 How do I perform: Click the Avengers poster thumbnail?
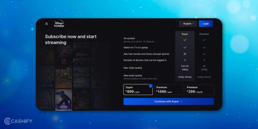(x=81, y=50)
